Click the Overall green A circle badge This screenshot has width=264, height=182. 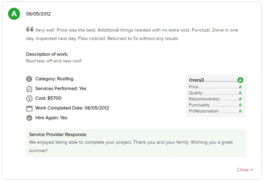coord(240,80)
